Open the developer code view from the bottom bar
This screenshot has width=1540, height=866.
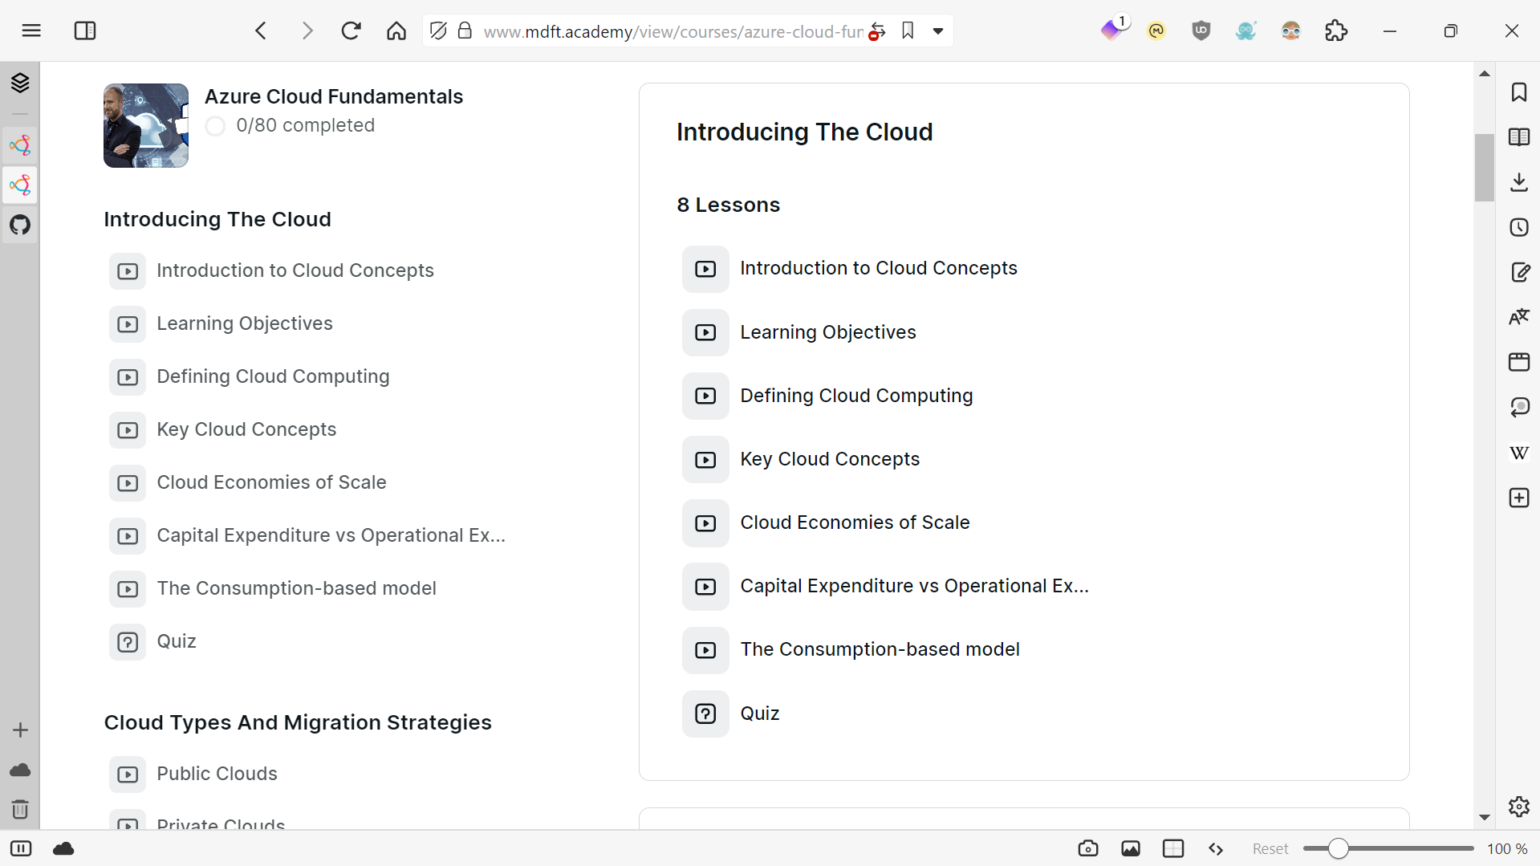(x=1215, y=848)
